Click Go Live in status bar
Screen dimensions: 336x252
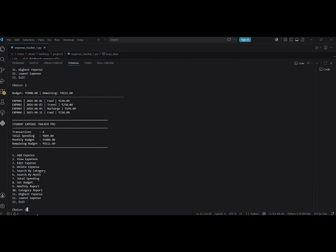pos(321,214)
